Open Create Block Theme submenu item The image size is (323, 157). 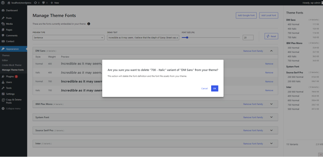(x=12, y=65)
